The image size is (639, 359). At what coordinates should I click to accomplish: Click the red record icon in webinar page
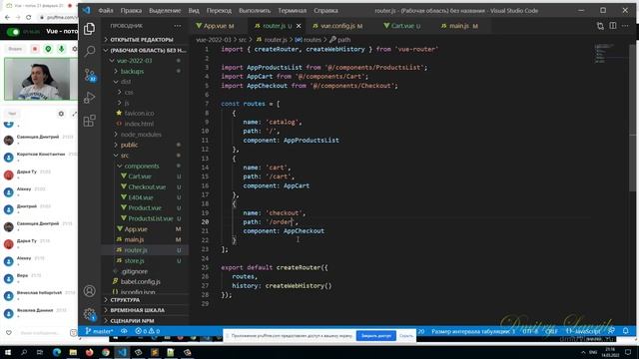click(x=35, y=49)
